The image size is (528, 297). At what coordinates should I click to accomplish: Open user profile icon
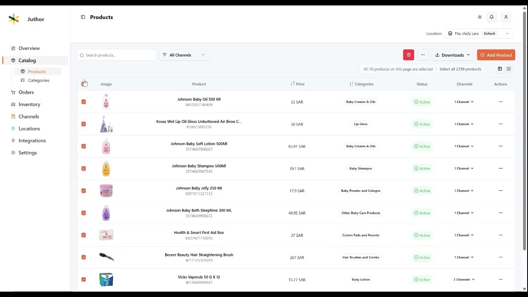(x=506, y=17)
